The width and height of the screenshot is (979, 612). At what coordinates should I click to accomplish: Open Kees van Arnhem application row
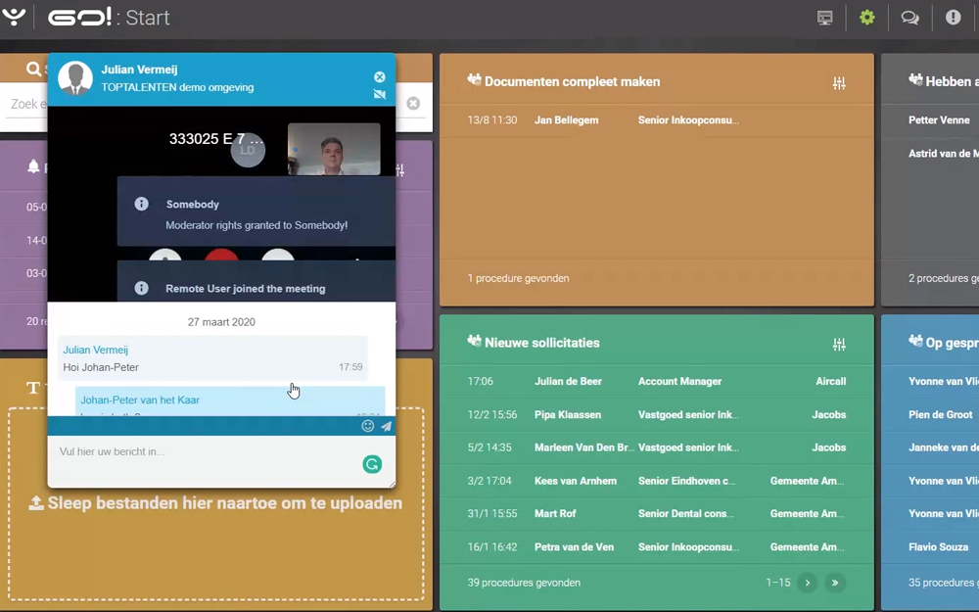(657, 481)
